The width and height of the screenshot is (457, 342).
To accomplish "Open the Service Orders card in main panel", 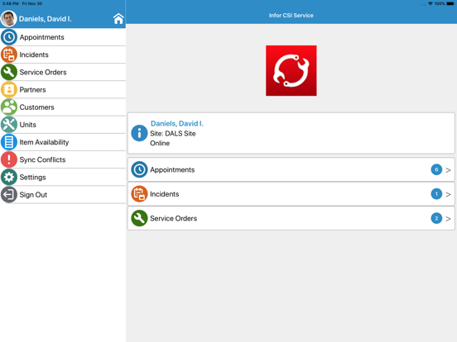I will click(x=291, y=218).
